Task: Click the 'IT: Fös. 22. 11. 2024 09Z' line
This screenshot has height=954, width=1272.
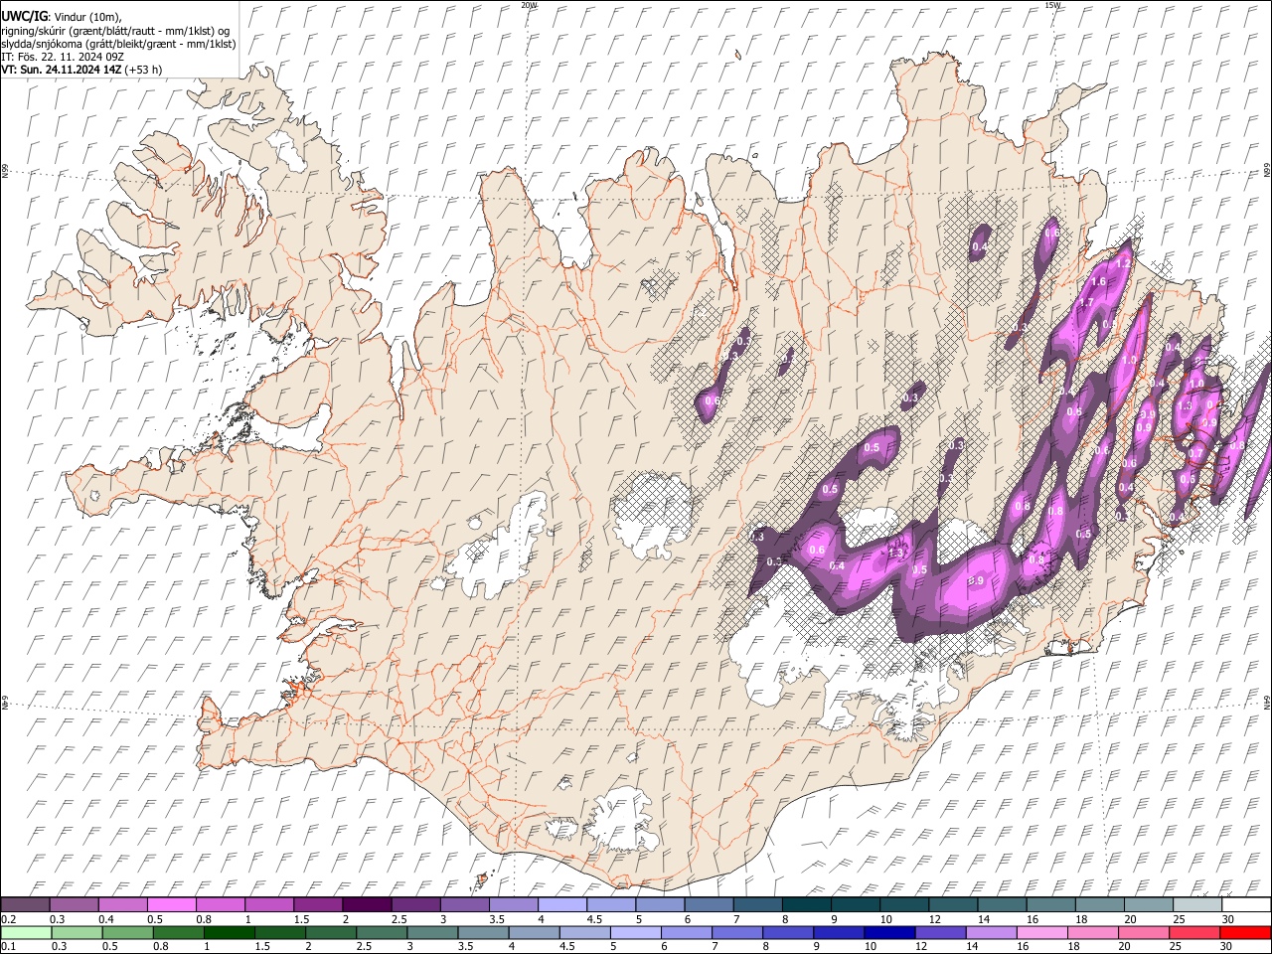Action: tap(63, 57)
